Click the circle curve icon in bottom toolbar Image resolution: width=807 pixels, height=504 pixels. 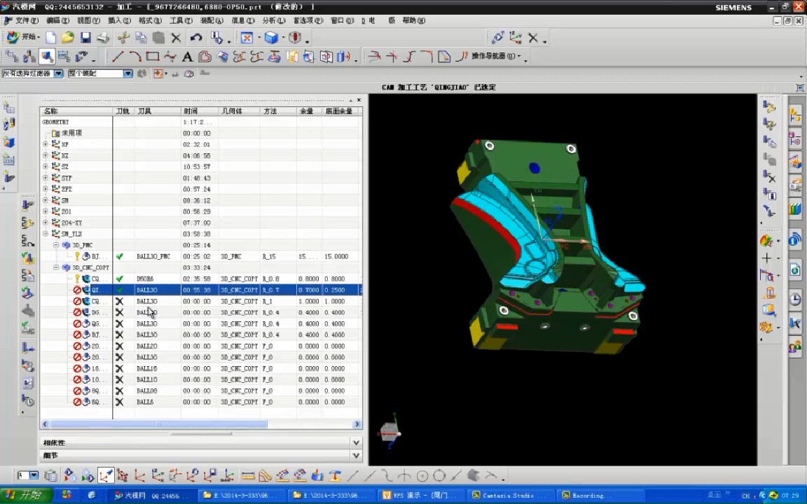click(422, 476)
